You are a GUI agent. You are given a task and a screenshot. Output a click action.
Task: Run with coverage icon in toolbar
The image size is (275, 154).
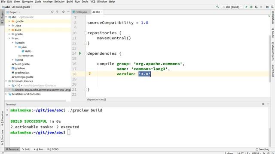pos(256,7)
